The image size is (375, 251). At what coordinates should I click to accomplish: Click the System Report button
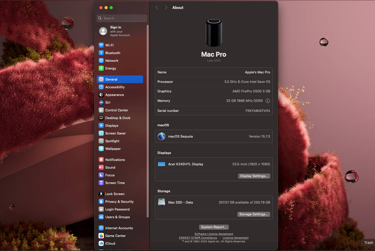coord(214,227)
